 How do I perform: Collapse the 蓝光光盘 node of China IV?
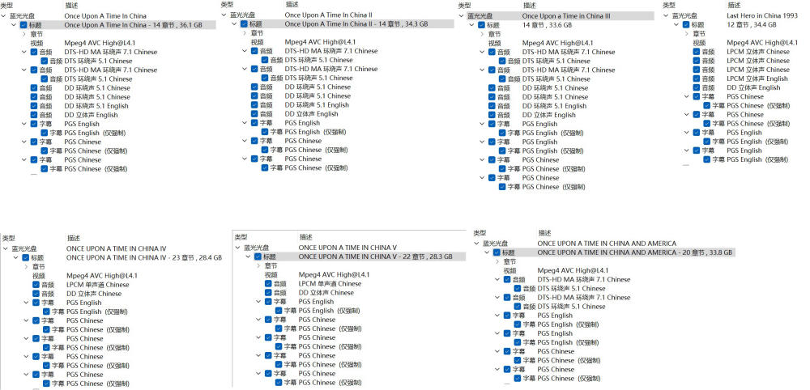[6, 248]
